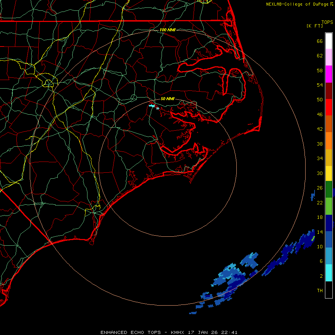Click the legend value 34

tap(320, 158)
